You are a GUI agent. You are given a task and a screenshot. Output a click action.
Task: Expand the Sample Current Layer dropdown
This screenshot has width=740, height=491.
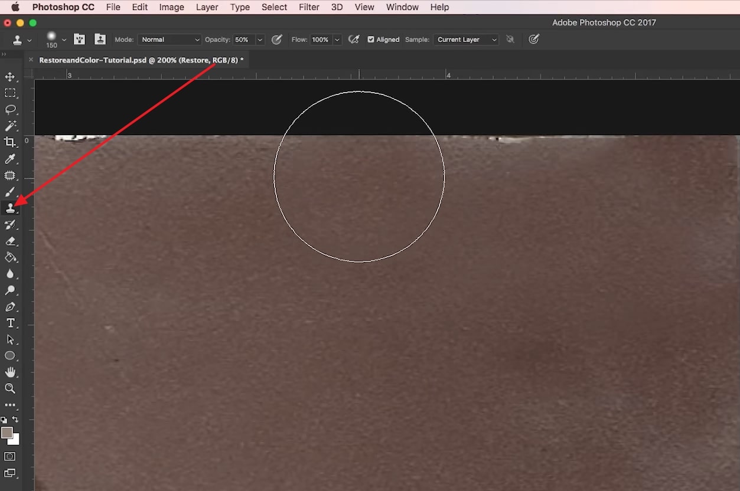pyautogui.click(x=466, y=40)
